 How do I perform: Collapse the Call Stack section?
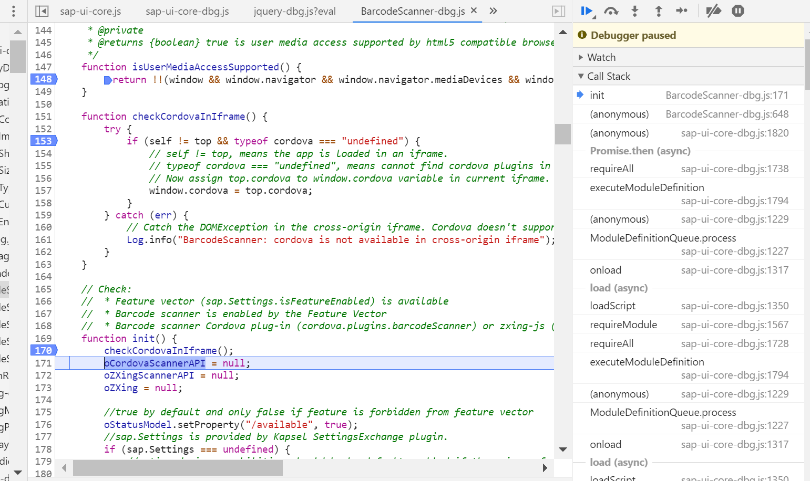[689, 76]
